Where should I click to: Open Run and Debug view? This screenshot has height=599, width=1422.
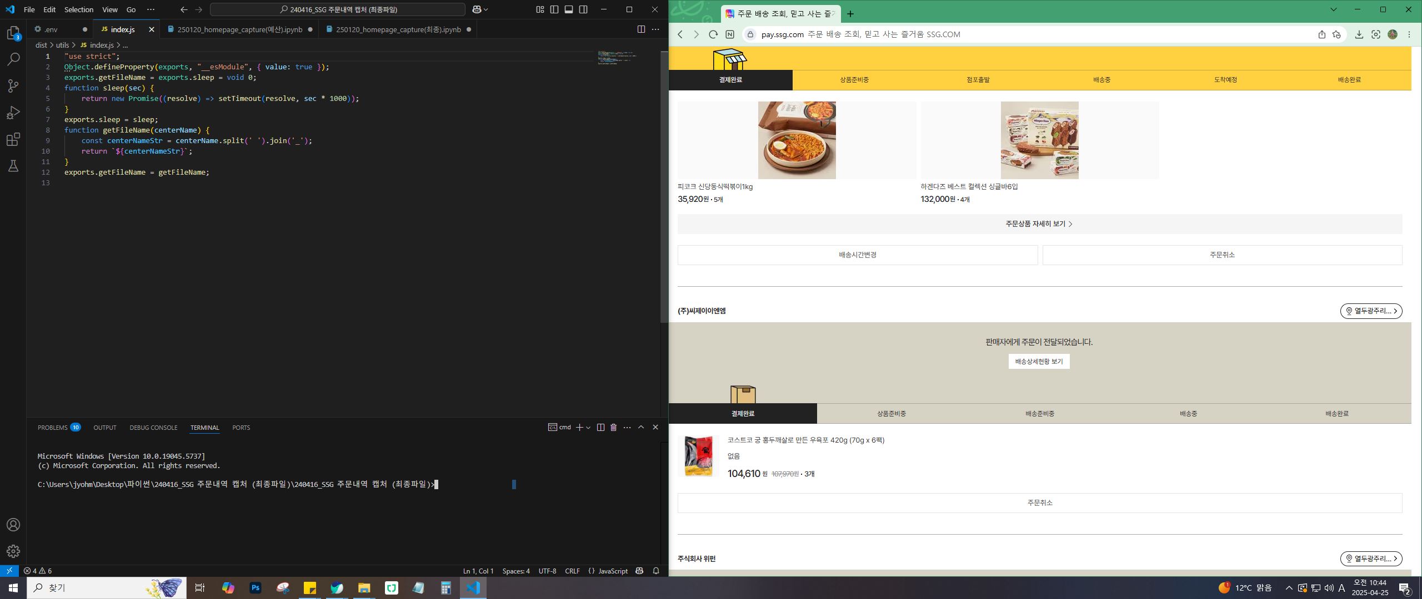[13, 113]
